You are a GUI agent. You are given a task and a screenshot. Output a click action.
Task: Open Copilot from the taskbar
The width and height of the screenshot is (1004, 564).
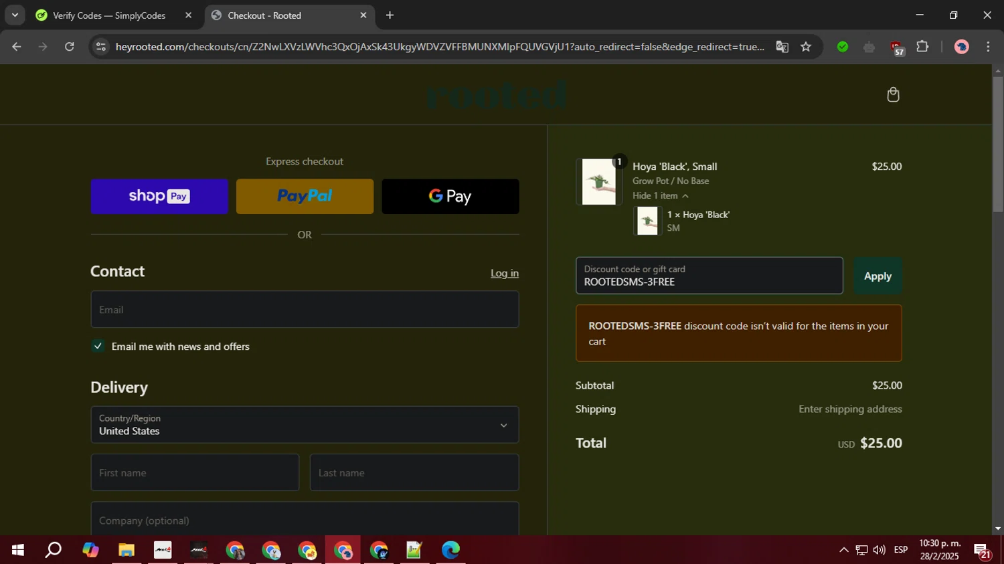[x=90, y=550]
